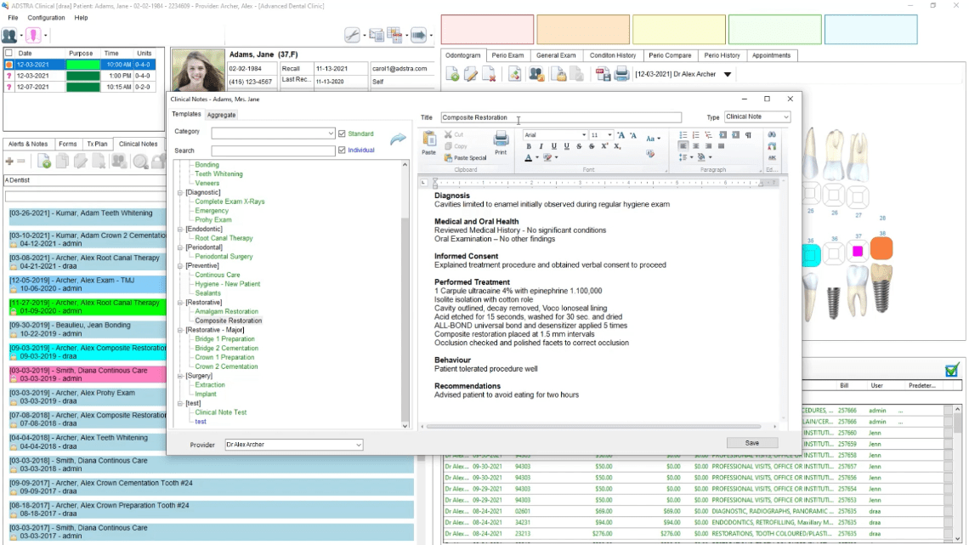This screenshot has width=969, height=545.
Task: Click the blue arrow apply-template icon
Action: coord(398,139)
